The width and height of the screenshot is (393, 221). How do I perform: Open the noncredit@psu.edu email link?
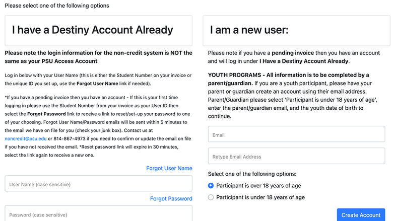point(26,138)
